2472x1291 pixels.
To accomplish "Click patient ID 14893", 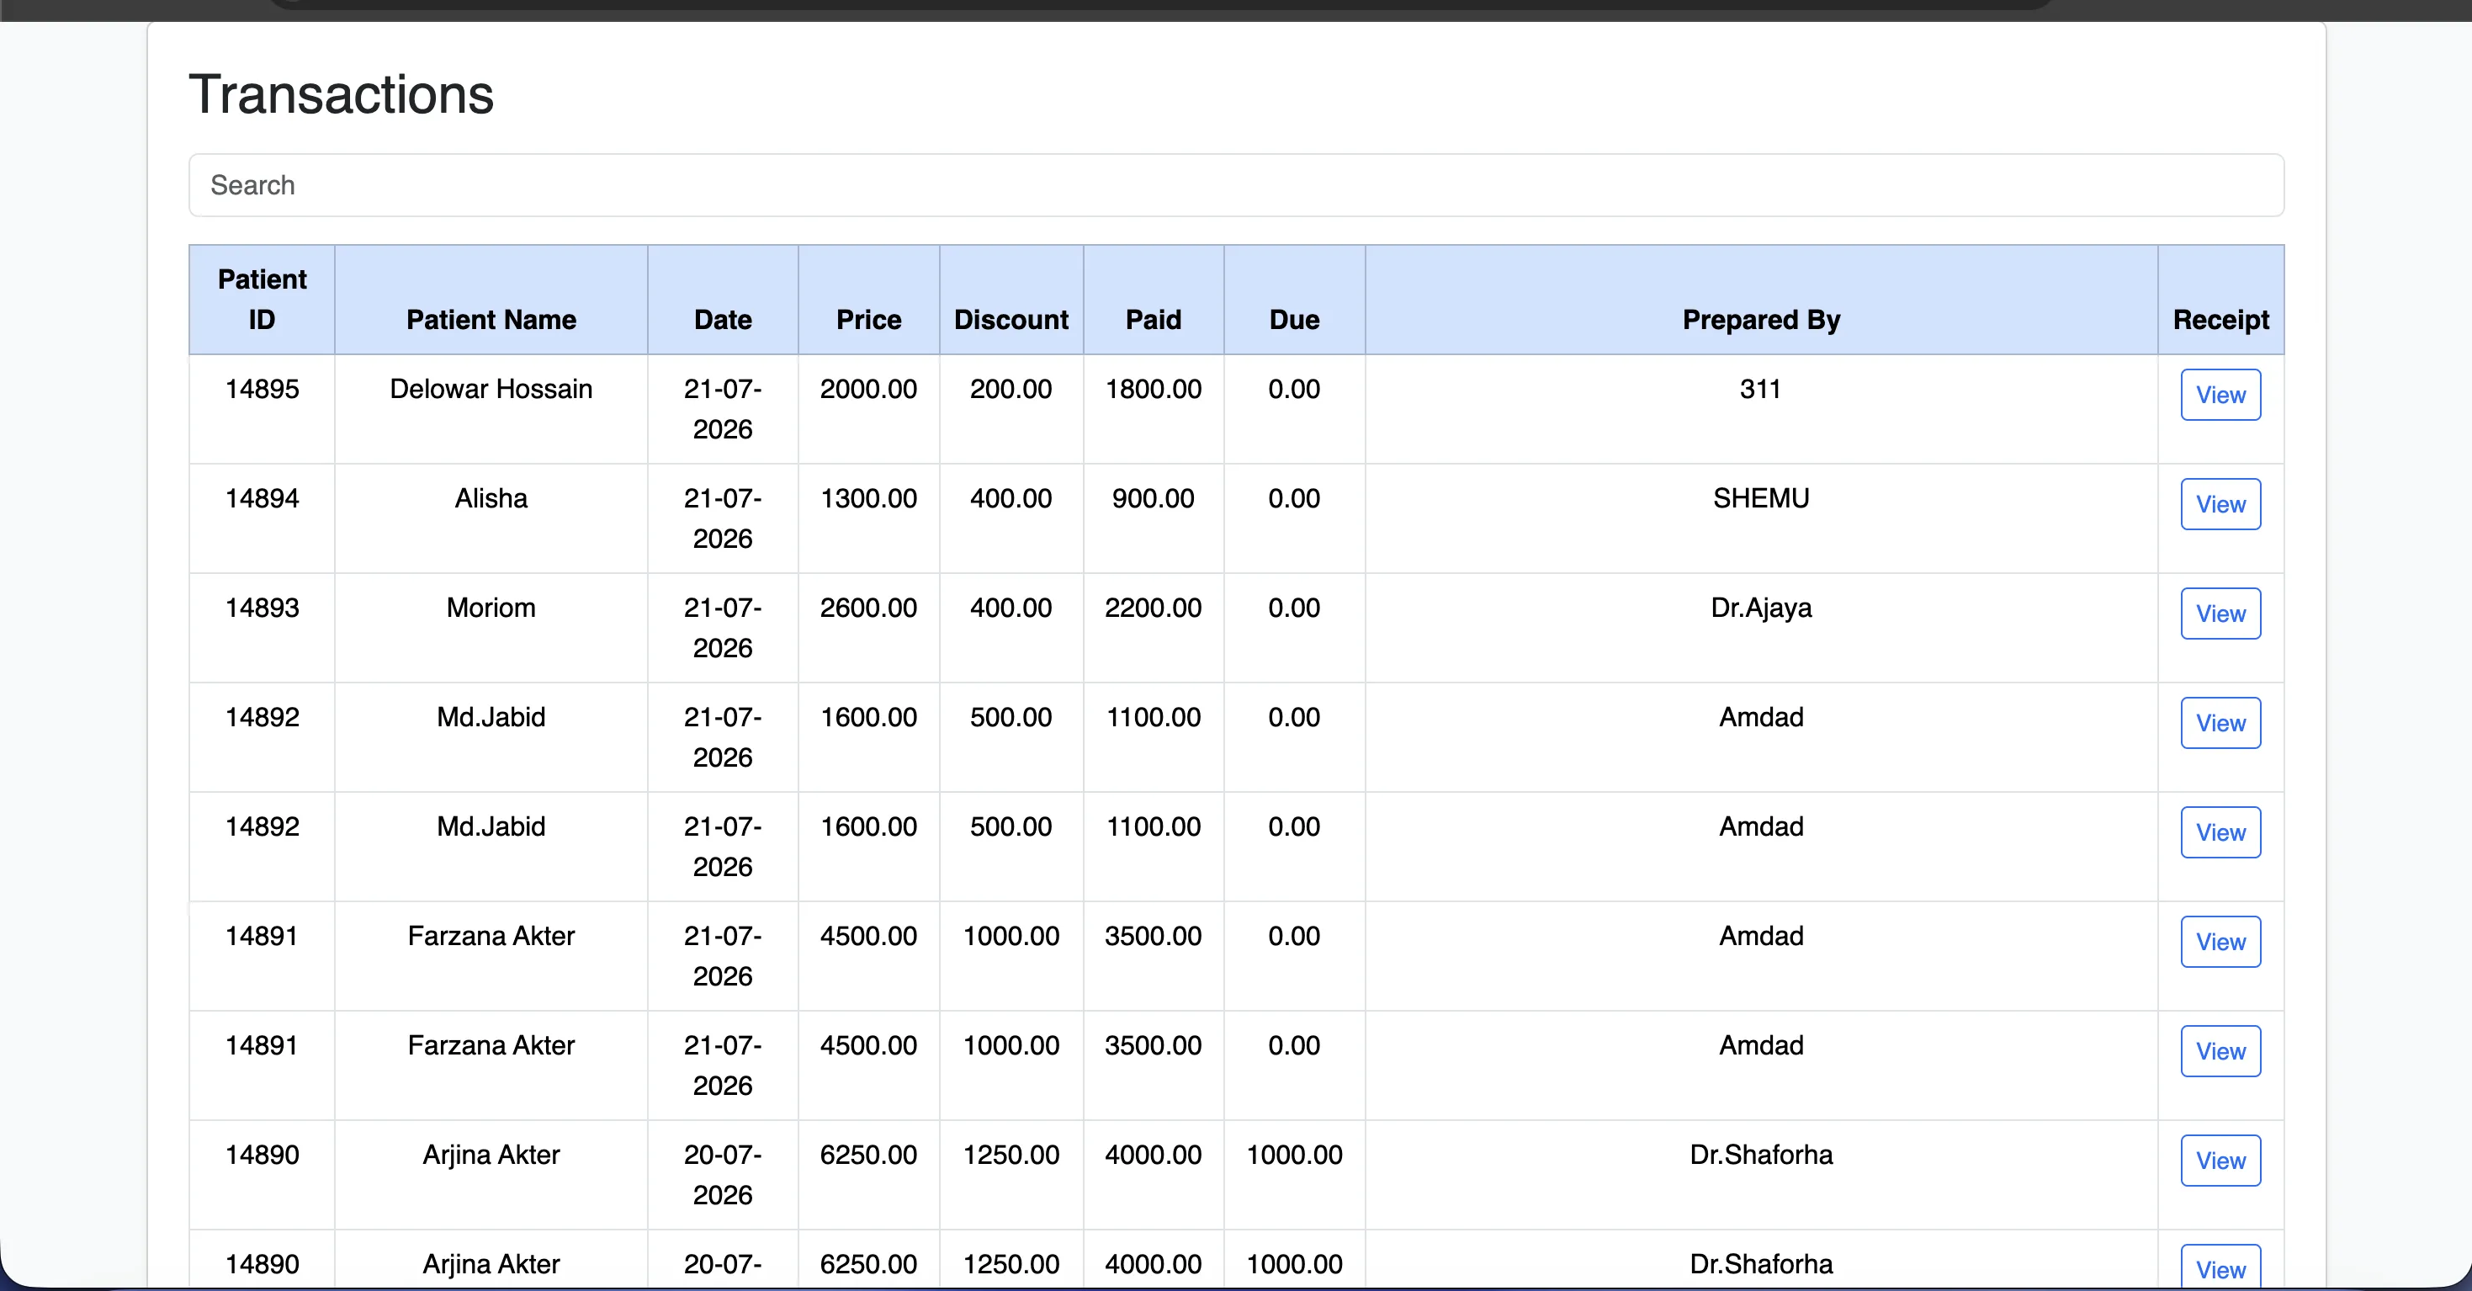I will click(262, 608).
